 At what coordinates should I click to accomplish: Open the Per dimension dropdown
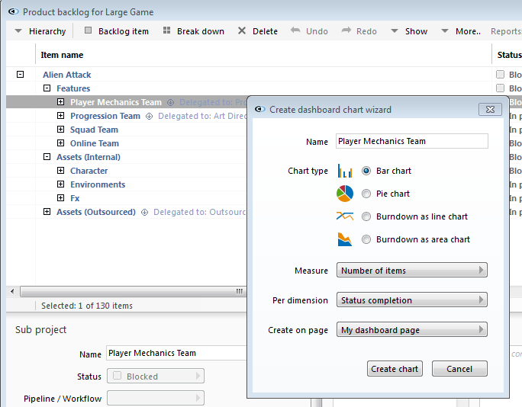tap(411, 300)
